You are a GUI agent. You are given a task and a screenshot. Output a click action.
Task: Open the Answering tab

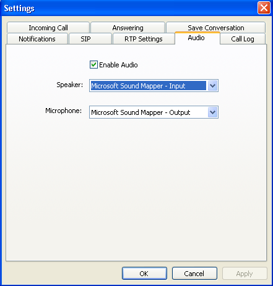(128, 28)
